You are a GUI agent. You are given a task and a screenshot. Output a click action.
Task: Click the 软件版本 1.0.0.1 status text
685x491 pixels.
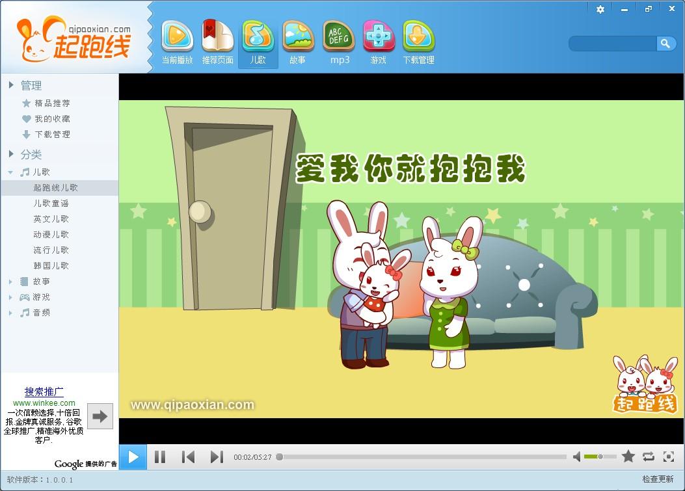[40, 480]
